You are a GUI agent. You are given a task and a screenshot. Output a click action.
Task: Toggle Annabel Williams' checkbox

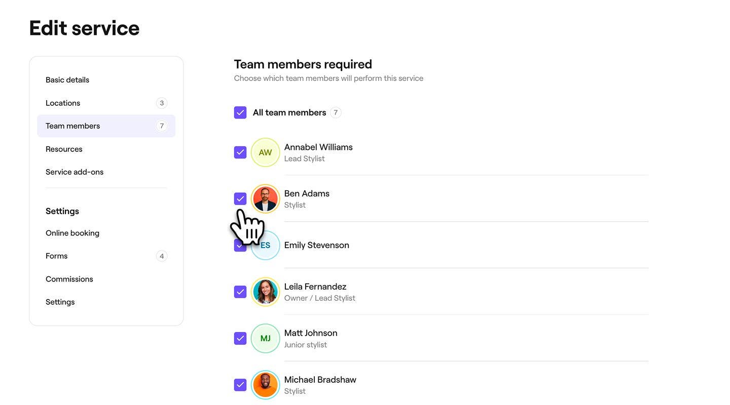click(240, 152)
